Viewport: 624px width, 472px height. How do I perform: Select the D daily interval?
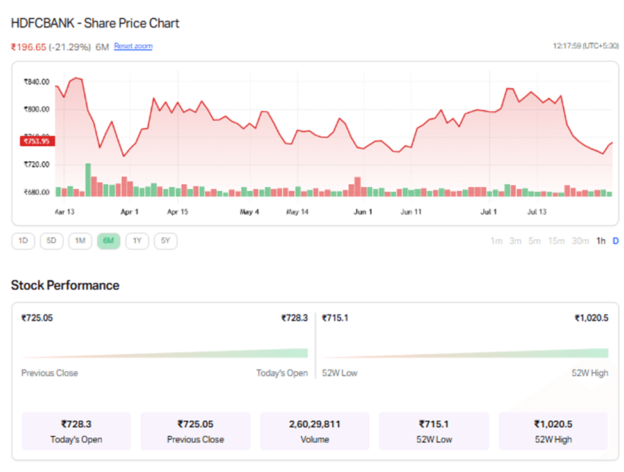coord(615,241)
